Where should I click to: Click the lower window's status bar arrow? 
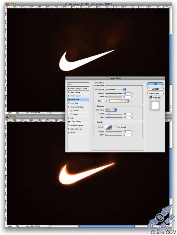tap(48, 226)
